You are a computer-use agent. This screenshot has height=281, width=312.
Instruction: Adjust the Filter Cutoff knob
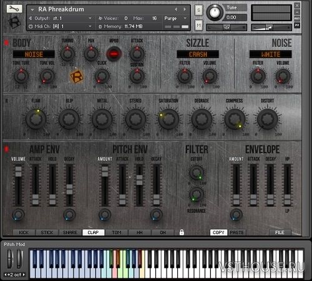(197, 172)
